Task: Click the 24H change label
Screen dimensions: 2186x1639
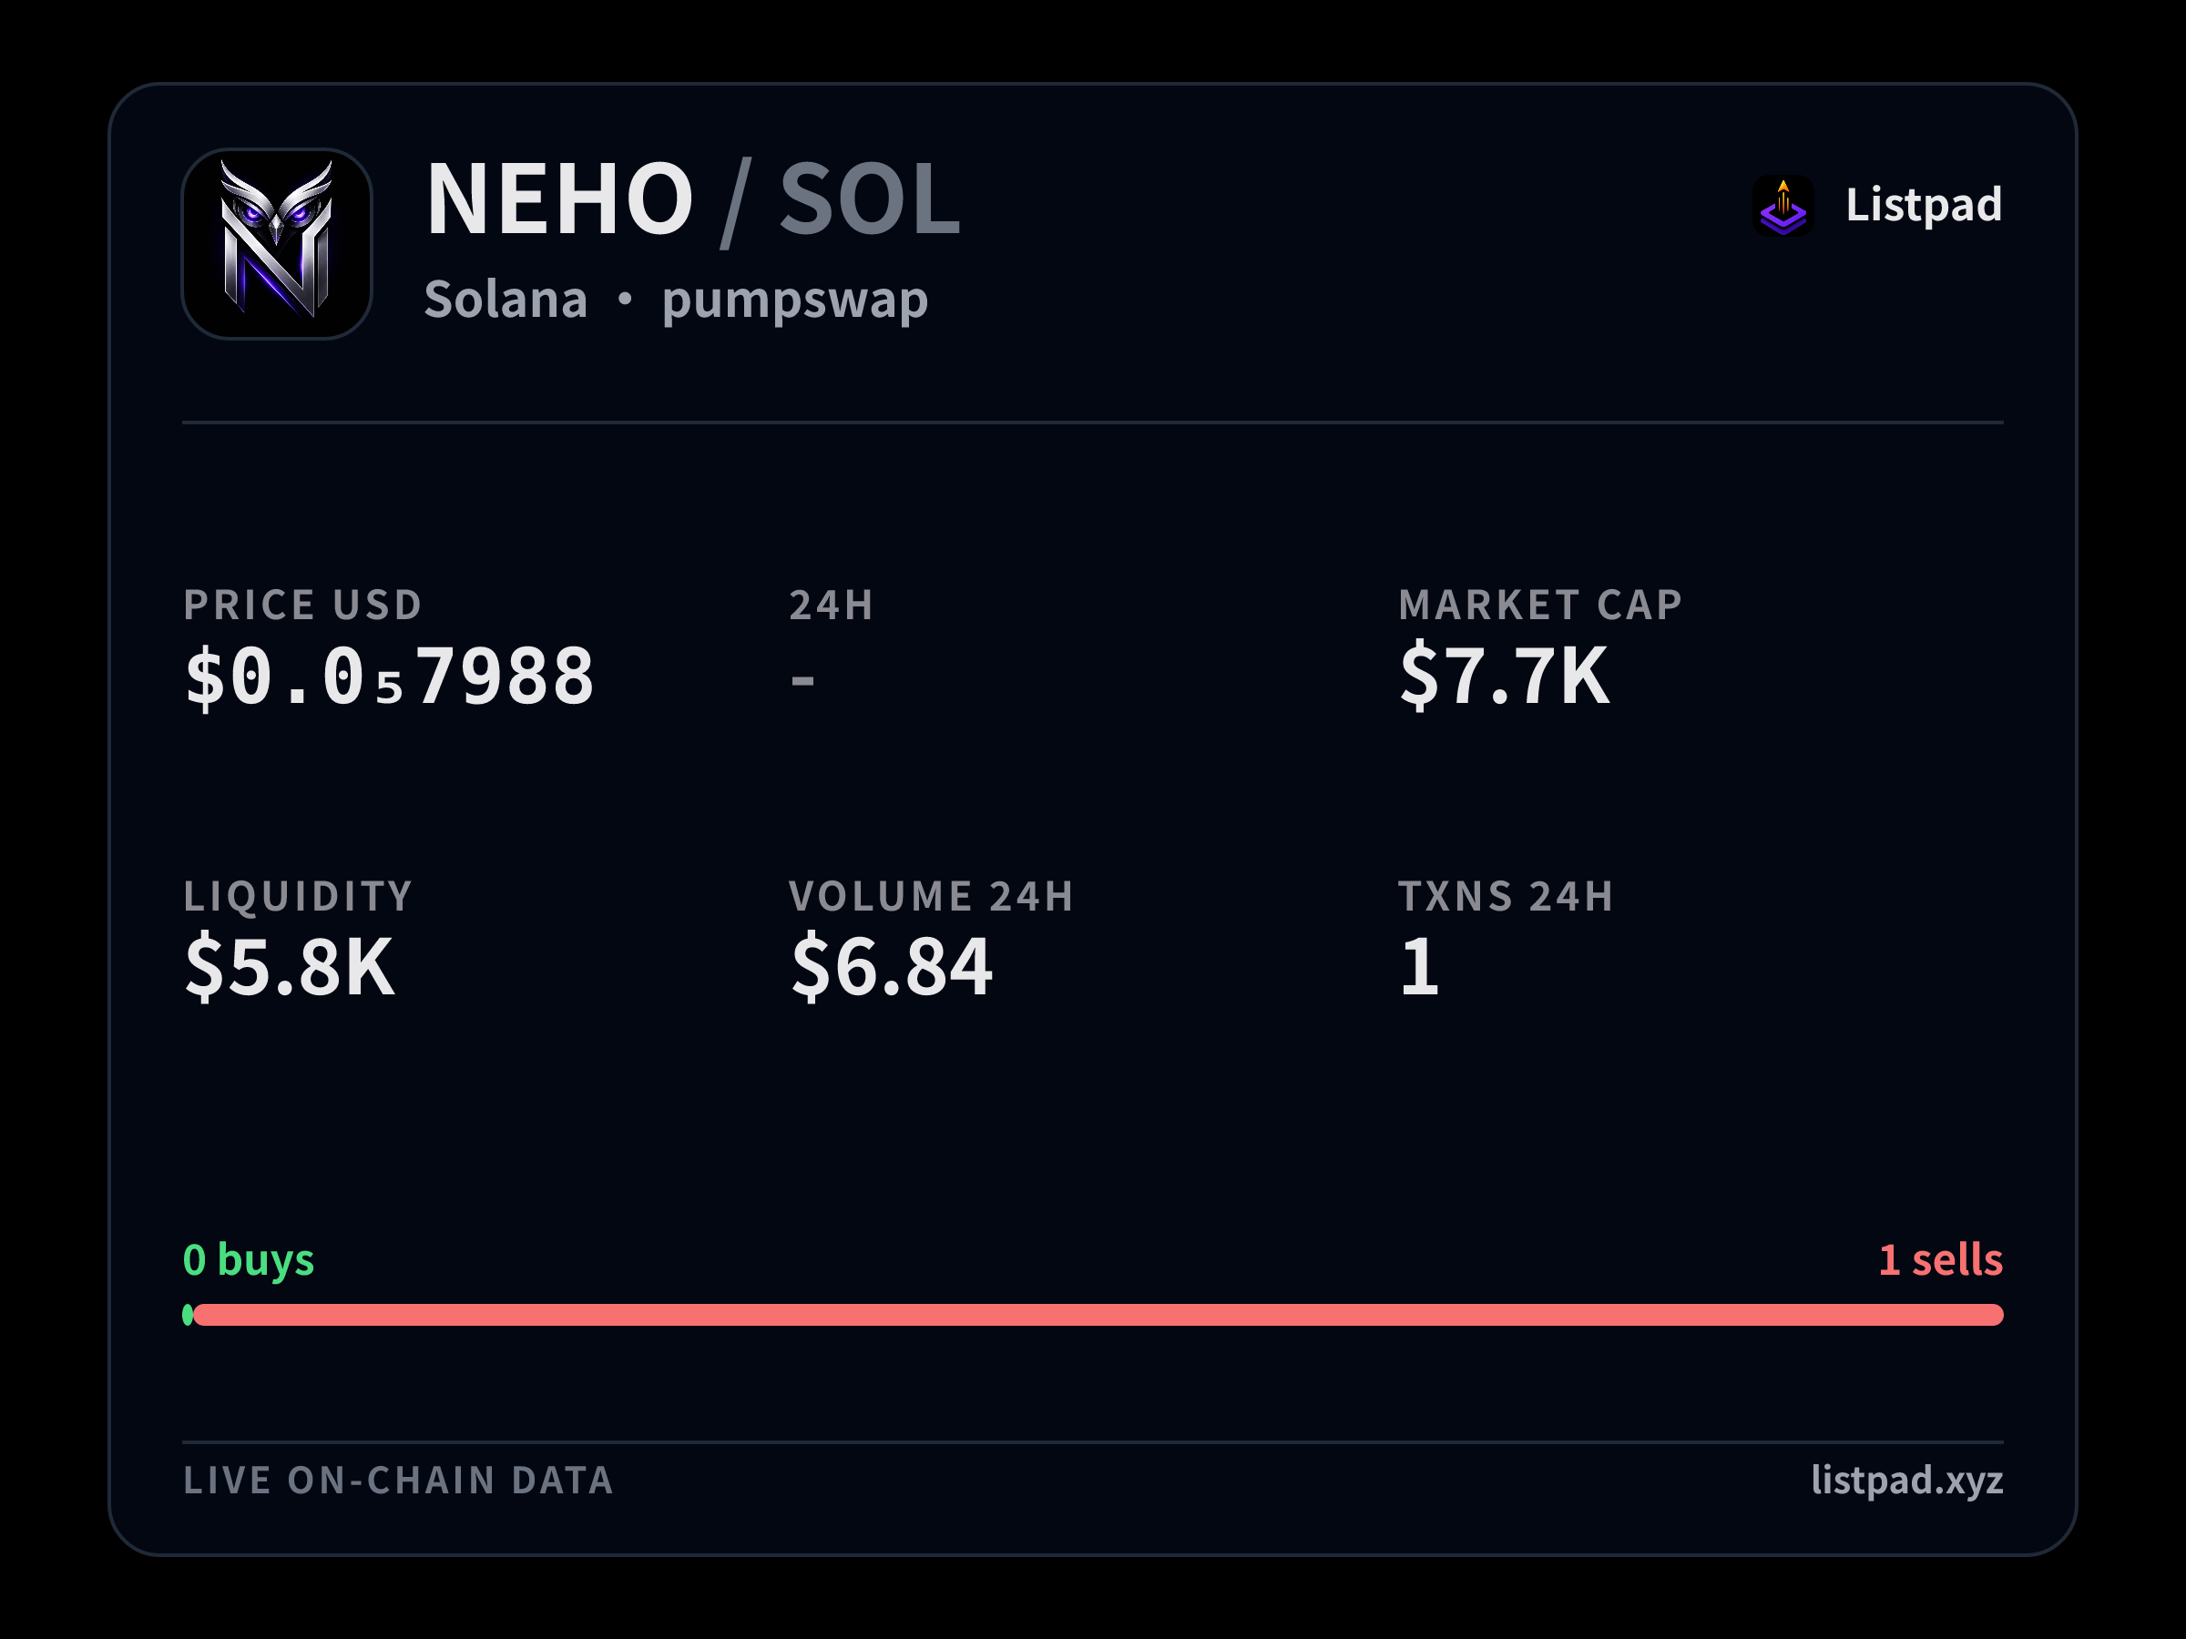Action: 831,606
